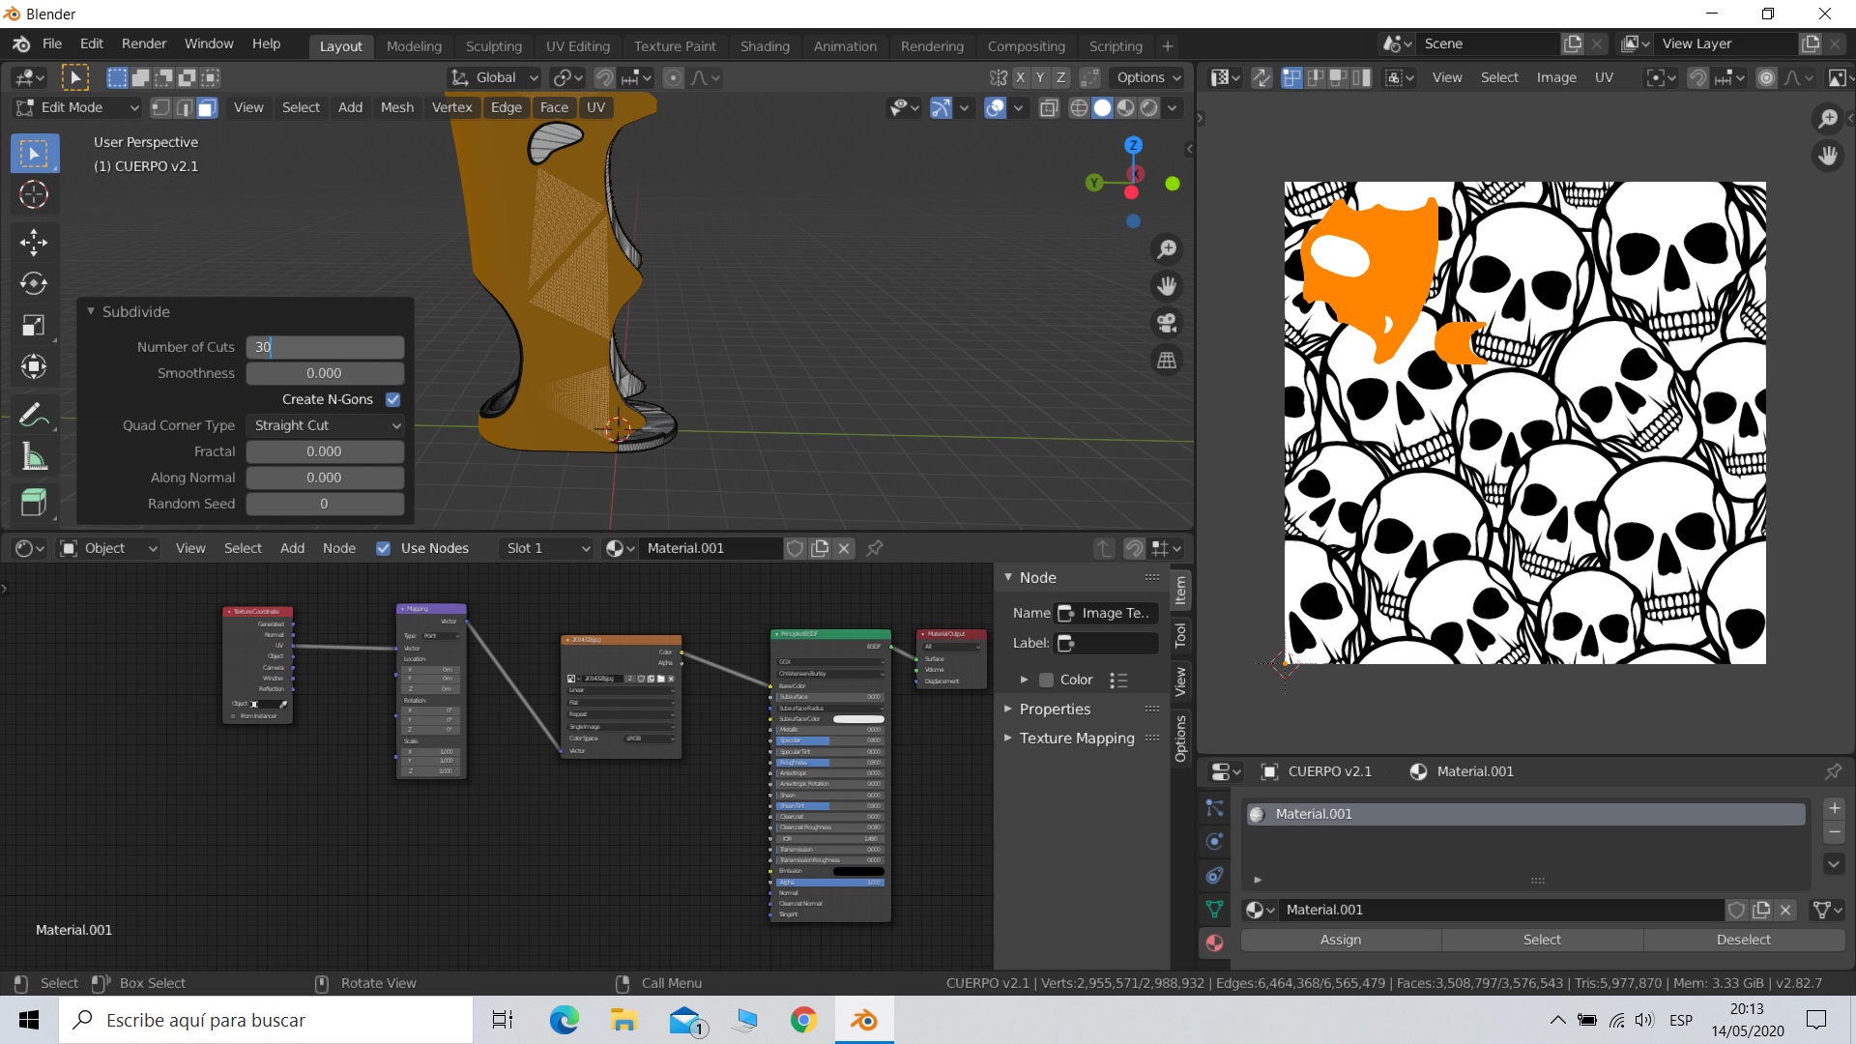Click the Number of Cuts field
The height and width of the screenshot is (1044, 1856).
325,347
